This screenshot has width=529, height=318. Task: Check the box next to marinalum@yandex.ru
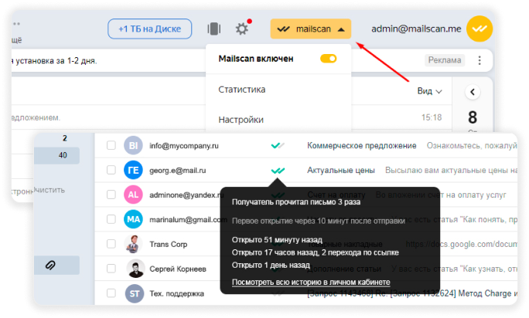(111, 219)
